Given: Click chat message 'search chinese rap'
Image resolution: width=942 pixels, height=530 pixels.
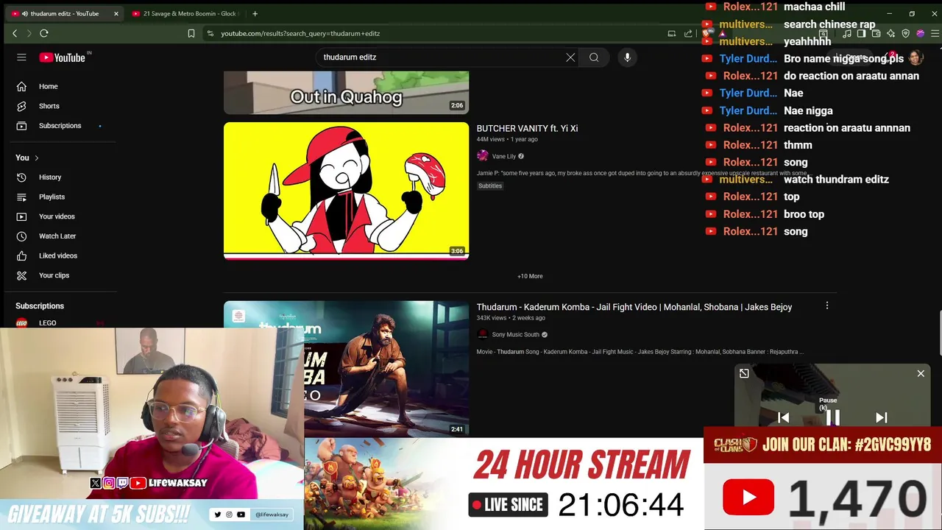Looking at the screenshot, I should pyautogui.click(x=829, y=24).
